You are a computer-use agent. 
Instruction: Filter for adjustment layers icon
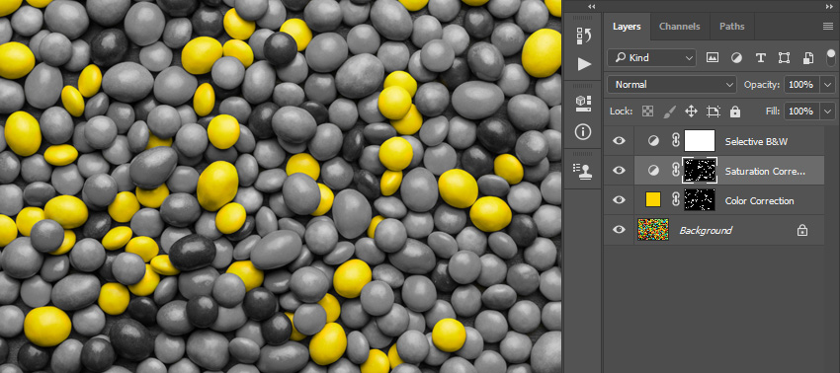point(736,58)
